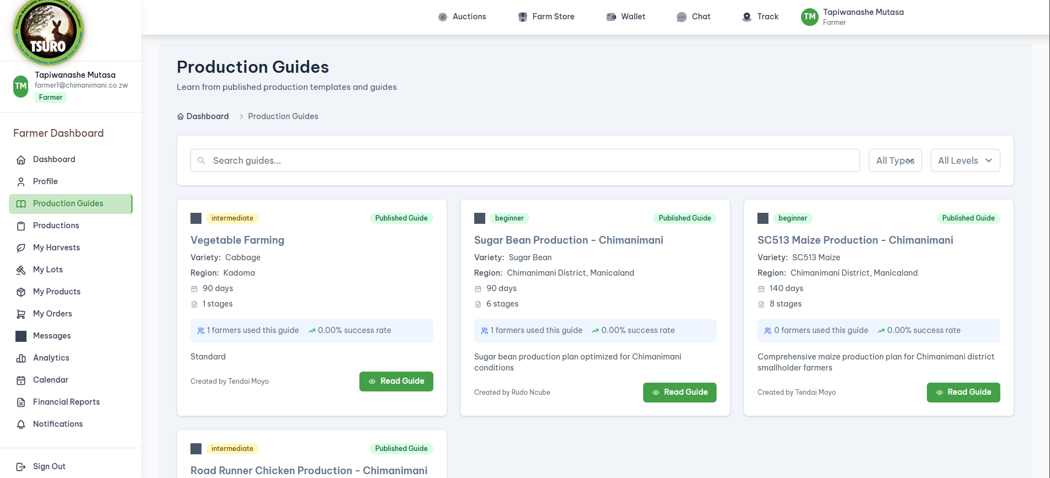Open the SC513 Maize Production - Chimanimani title
This screenshot has height=478, width=1050.
coord(855,240)
